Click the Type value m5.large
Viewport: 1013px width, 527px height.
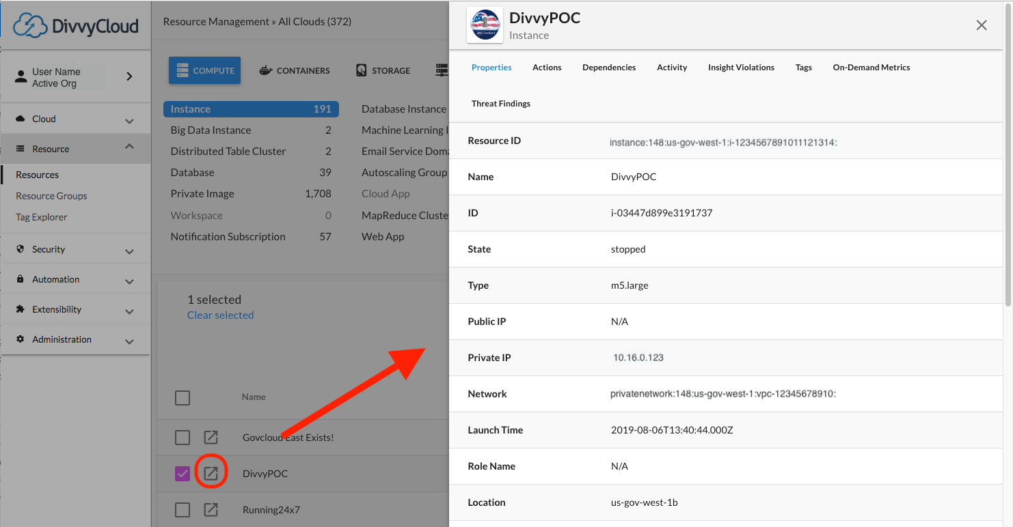630,285
